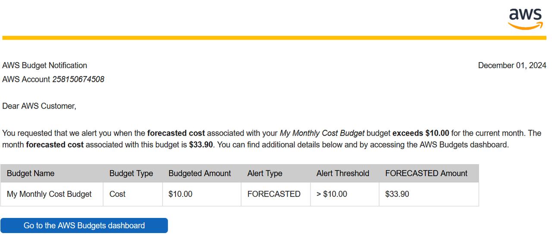Click the Budgeted Amount column header
552x249 pixels.
point(202,173)
